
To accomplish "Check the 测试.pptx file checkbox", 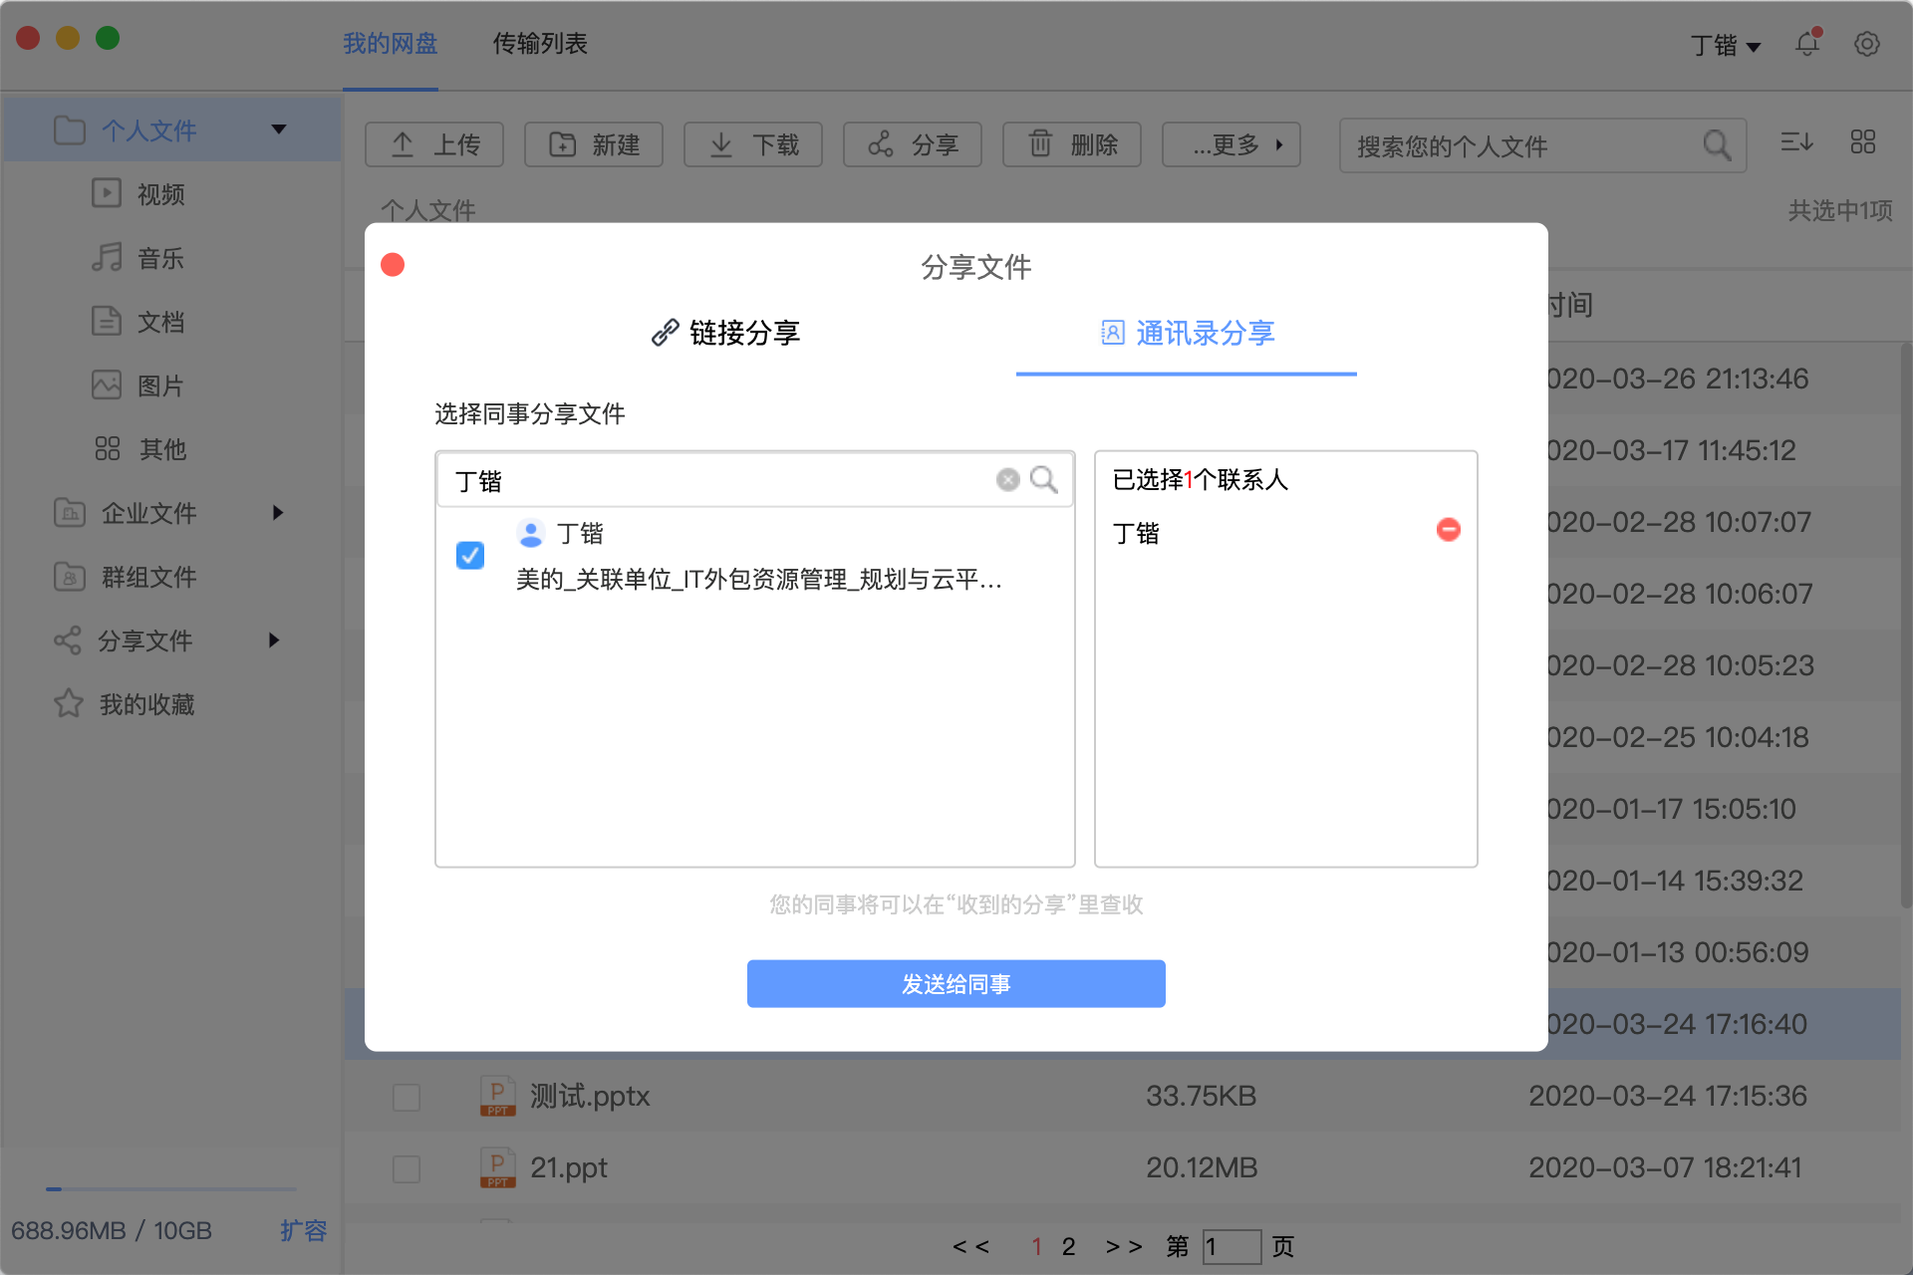I will [407, 1097].
